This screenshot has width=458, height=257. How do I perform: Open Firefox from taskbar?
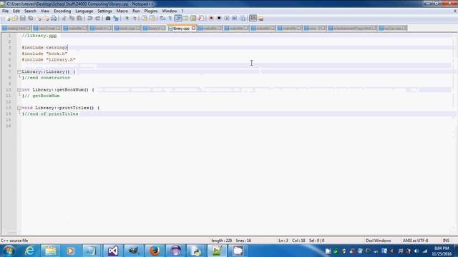155,251
